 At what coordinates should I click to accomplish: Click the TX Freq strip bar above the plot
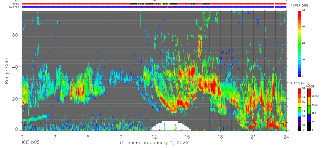[x=154, y=7]
